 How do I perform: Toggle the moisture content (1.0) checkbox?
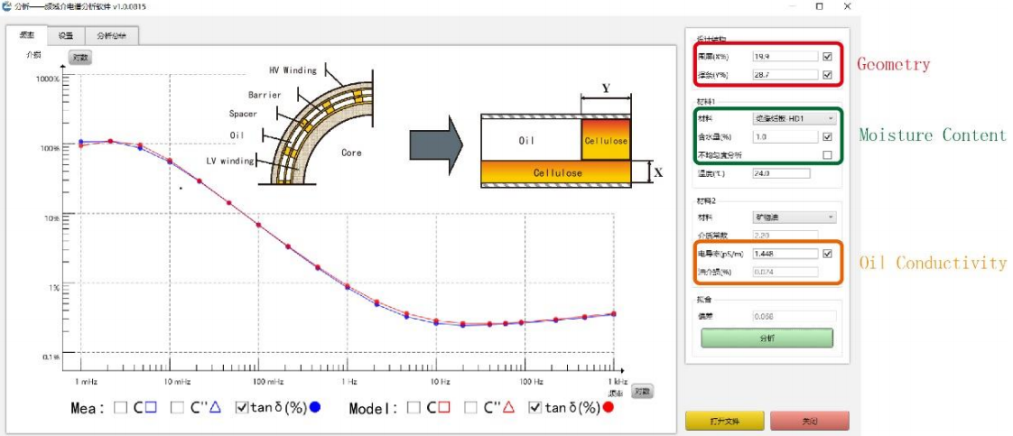(x=828, y=137)
